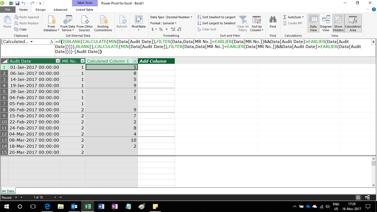Select the Data sheet tab
This screenshot has width=377, height=212.
[x=8, y=191]
